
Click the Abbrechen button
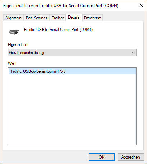(131, 157)
